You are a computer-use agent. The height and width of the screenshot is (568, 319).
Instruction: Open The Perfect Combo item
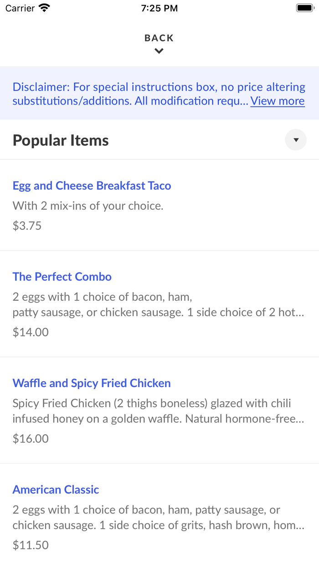coord(62,277)
